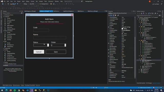
Task: Switch to the Git Changes panel tab
Action: pos(149,83)
